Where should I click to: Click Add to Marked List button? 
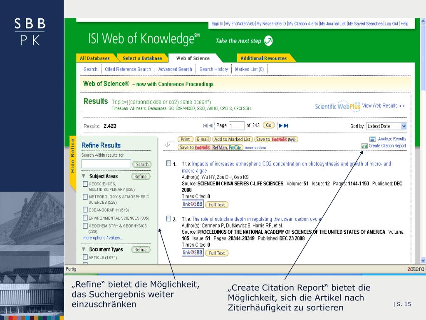coord(232,139)
